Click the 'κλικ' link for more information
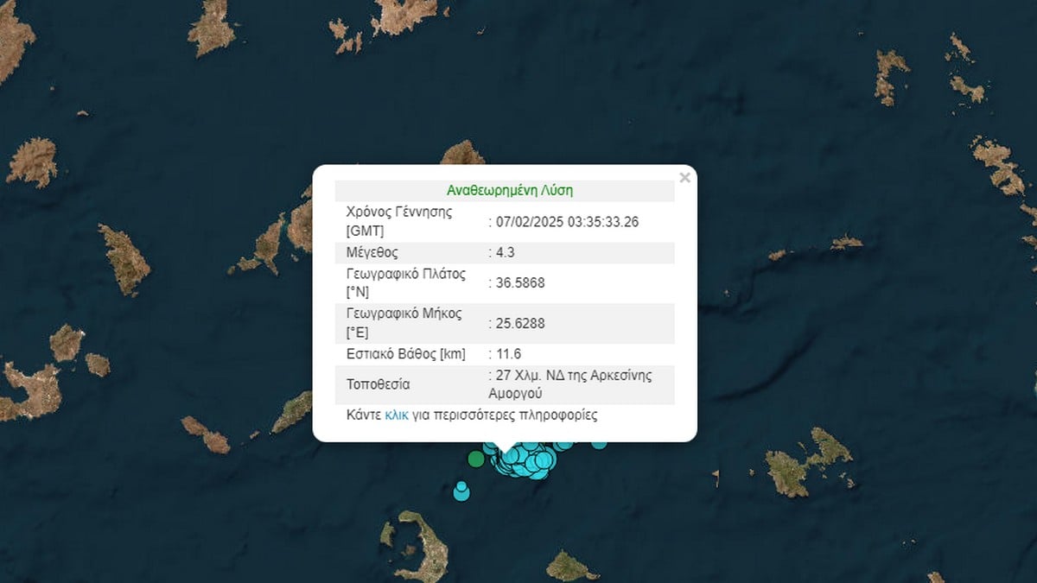Image resolution: width=1037 pixels, height=583 pixels. (397, 415)
